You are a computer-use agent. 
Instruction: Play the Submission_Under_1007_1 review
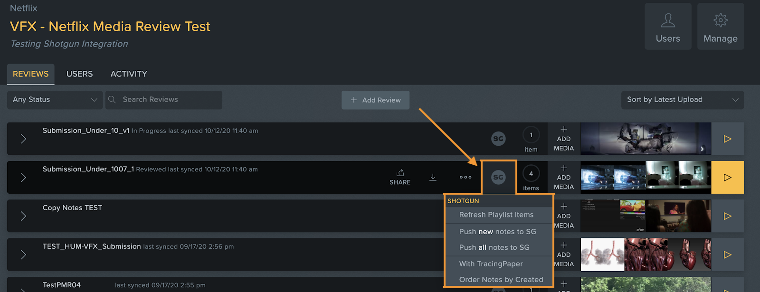728,178
